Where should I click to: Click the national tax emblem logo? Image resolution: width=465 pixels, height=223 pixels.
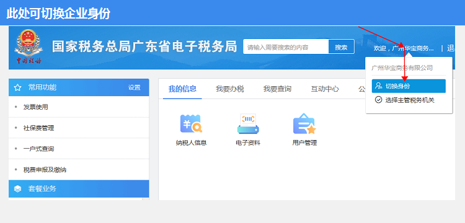click(x=29, y=46)
